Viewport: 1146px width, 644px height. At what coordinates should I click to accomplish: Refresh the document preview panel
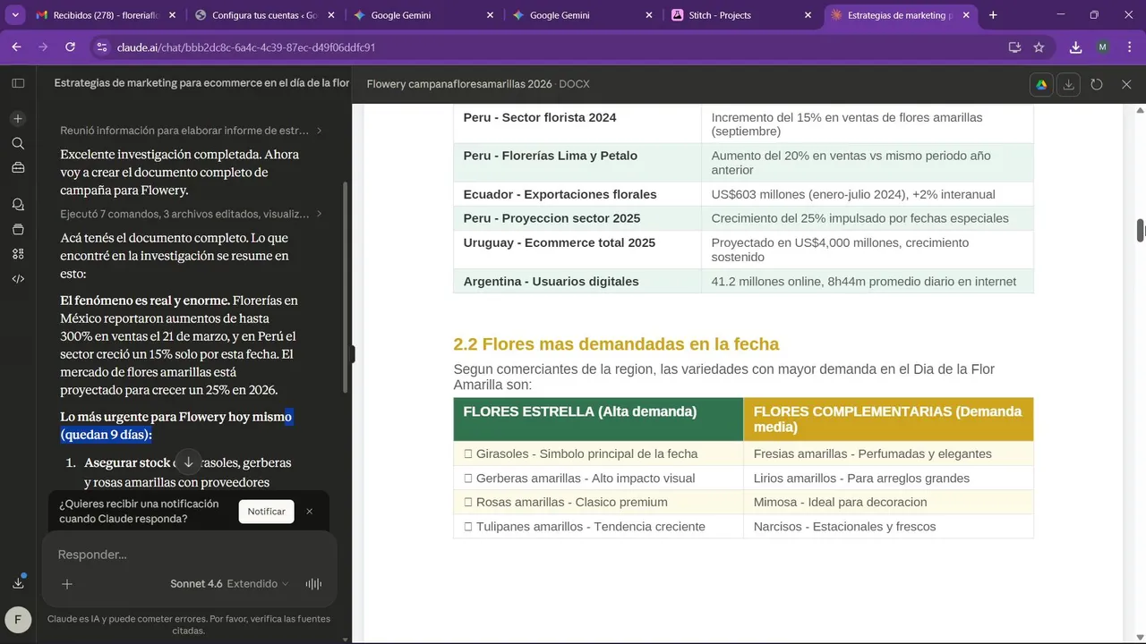(x=1097, y=84)
